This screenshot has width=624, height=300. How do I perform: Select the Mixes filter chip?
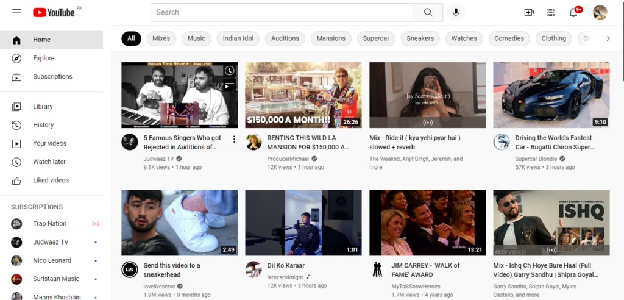coord(161,38)
